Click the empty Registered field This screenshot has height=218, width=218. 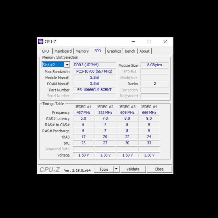154,96
